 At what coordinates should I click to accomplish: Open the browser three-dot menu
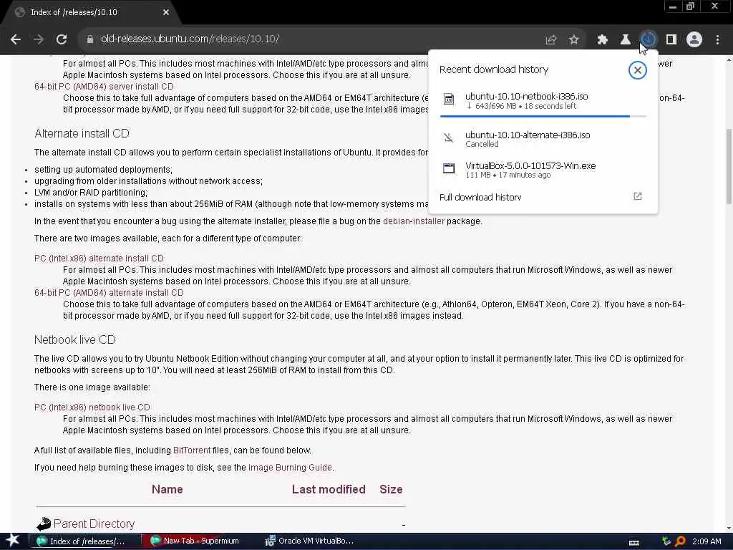click(x=717, y=40)
